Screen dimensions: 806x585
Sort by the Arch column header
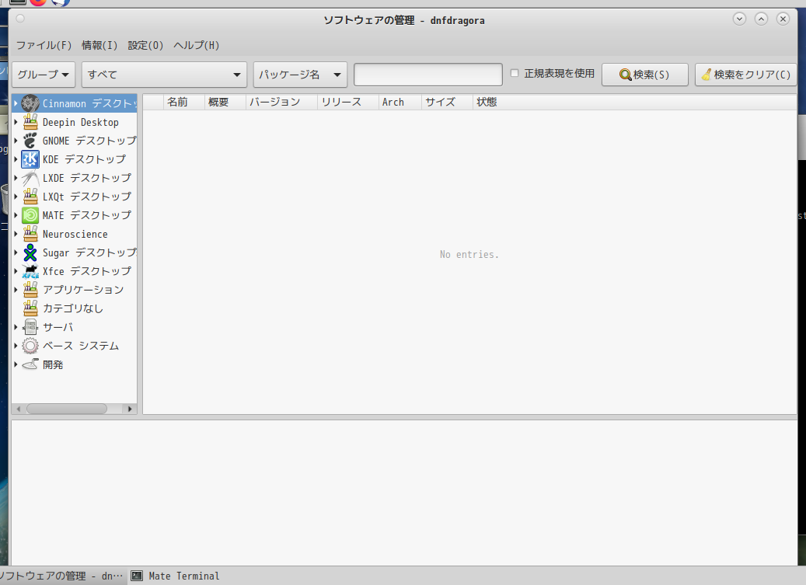tap(400, 103)
